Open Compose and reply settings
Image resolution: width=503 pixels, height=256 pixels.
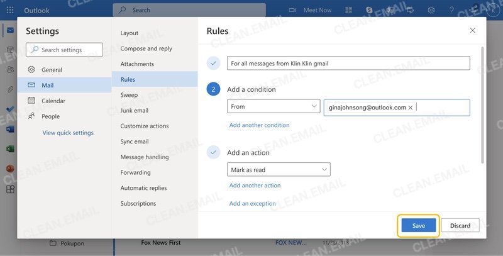pos(155,48)
